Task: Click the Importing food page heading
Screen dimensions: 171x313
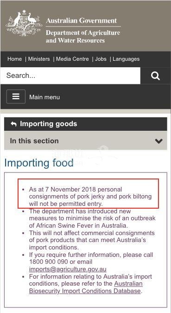Action: [39, 163]
